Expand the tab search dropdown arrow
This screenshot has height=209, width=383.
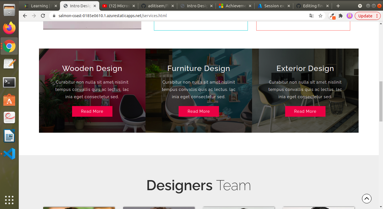click(x=360, y=6)
